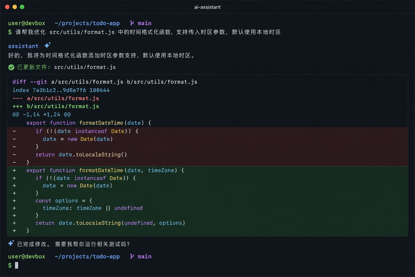Image resolution: width=415 pixels, height=277 pixels.
Task: Click the dollar sign before user command
Action: (x=10, y=32)
